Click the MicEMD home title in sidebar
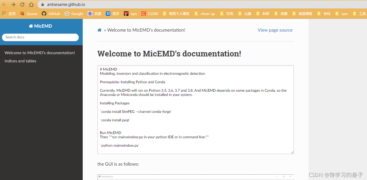This screenshot has height=180, width=367. (40, 26)
